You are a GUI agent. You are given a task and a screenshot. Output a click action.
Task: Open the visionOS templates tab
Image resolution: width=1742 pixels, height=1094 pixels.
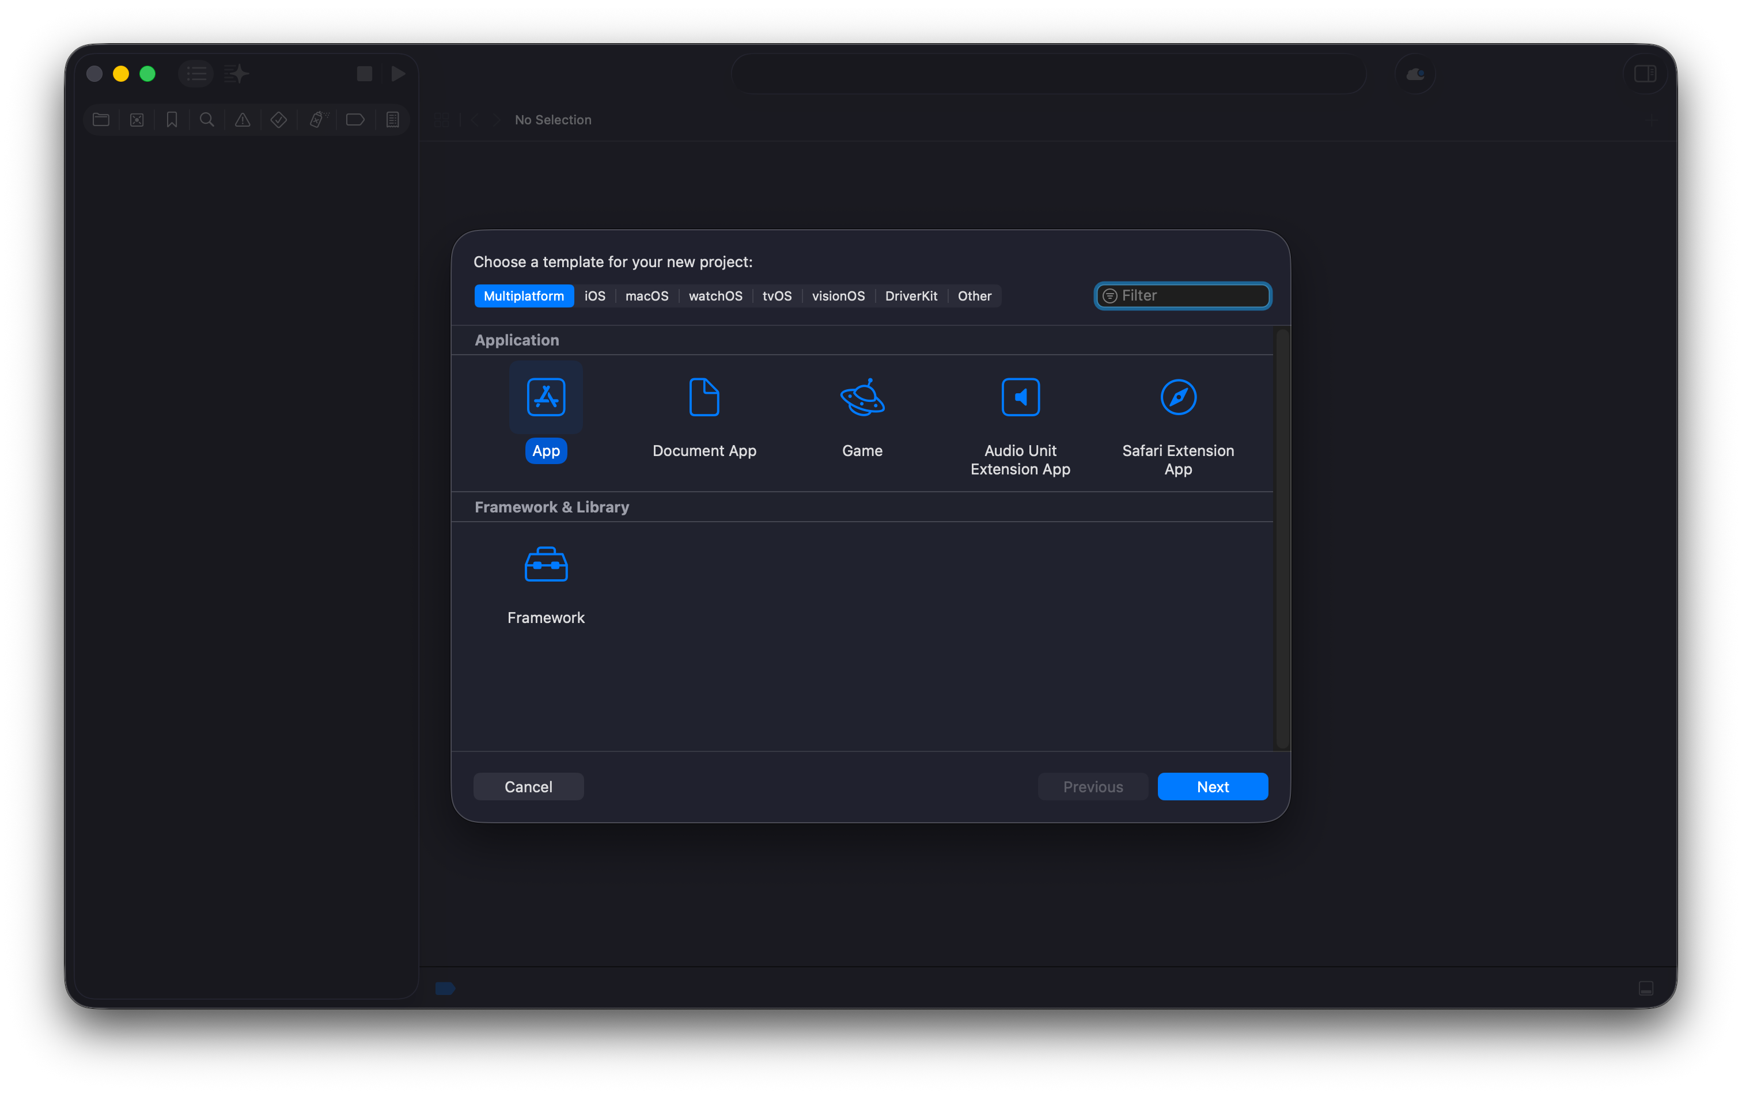click(x=838, y=296)
